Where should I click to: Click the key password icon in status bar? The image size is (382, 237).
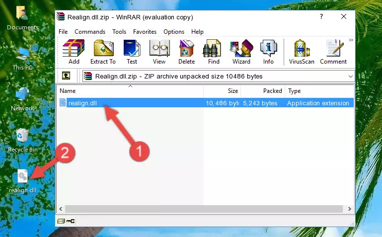click(x=71, y=221)
